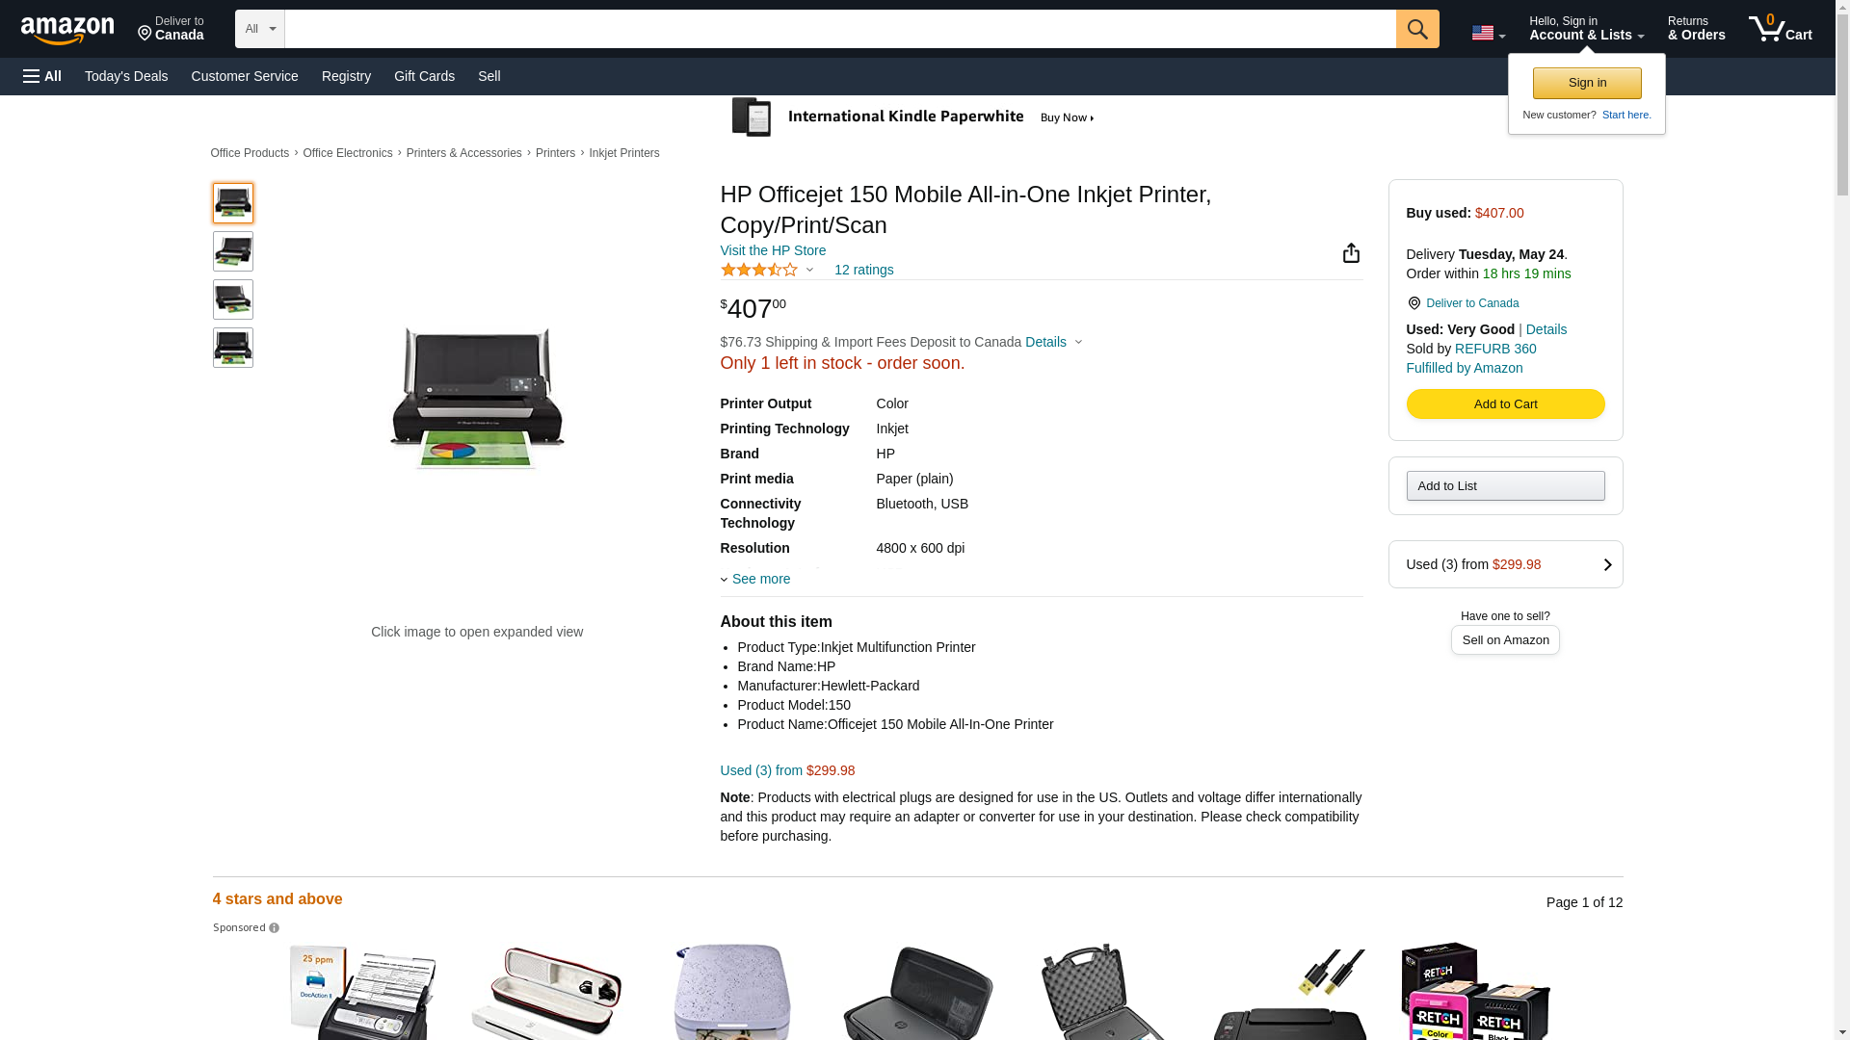1850x1040 pixels.
Task: Click into the Amazon search field
Action: [839, 29]
